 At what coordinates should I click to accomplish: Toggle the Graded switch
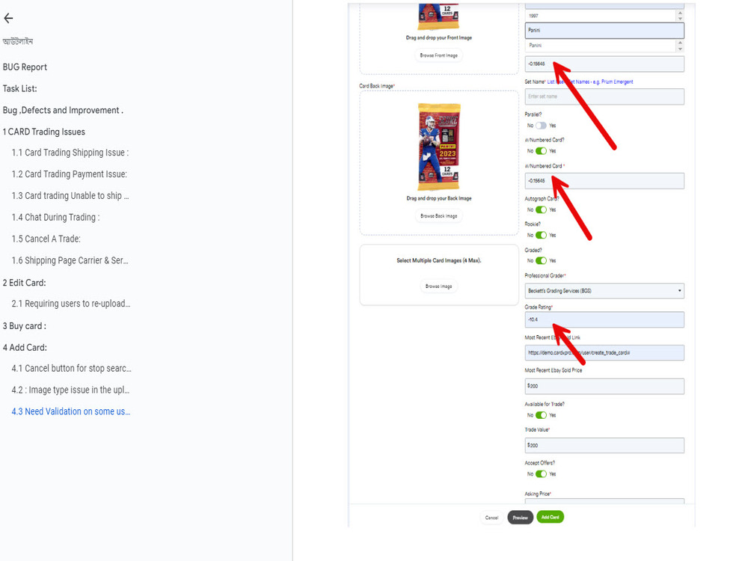pyautogui.click(x=541, y=260)
